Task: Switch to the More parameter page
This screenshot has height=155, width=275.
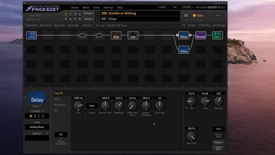Action: [57, 99]
